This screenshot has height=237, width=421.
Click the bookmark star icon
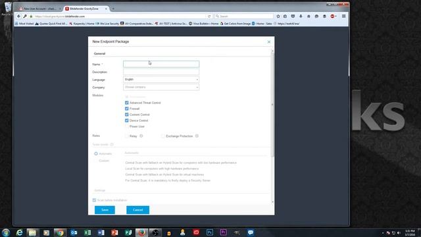pyautogui.click(x=278, y=16)
